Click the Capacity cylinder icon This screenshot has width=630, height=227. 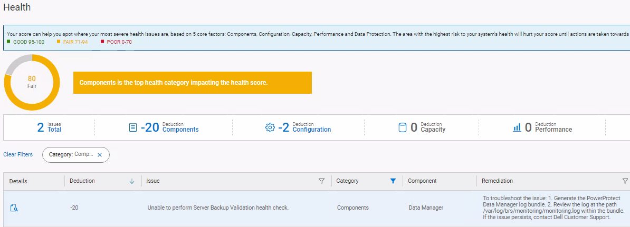pos(403,127)
